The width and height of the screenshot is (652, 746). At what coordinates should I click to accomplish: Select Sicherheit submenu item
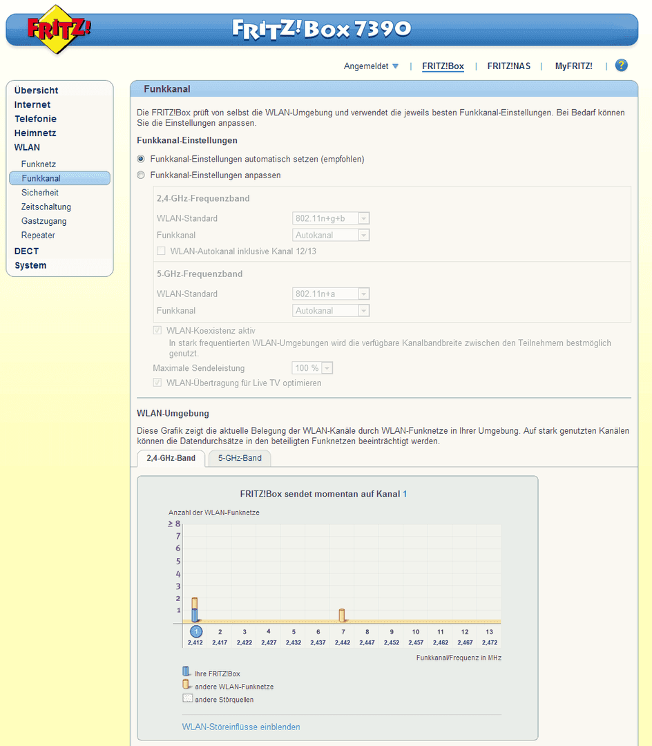pos(40,193)
